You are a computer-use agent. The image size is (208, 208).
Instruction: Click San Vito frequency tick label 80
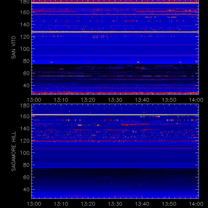pyautogui.click(x=26, y=61)
